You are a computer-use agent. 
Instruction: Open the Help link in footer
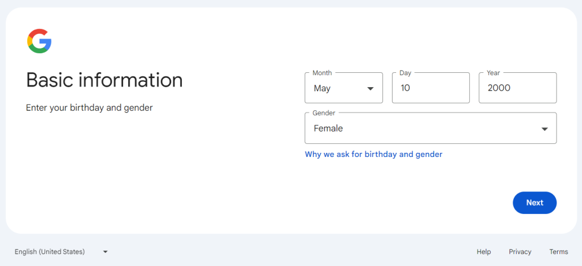(483, 252)
